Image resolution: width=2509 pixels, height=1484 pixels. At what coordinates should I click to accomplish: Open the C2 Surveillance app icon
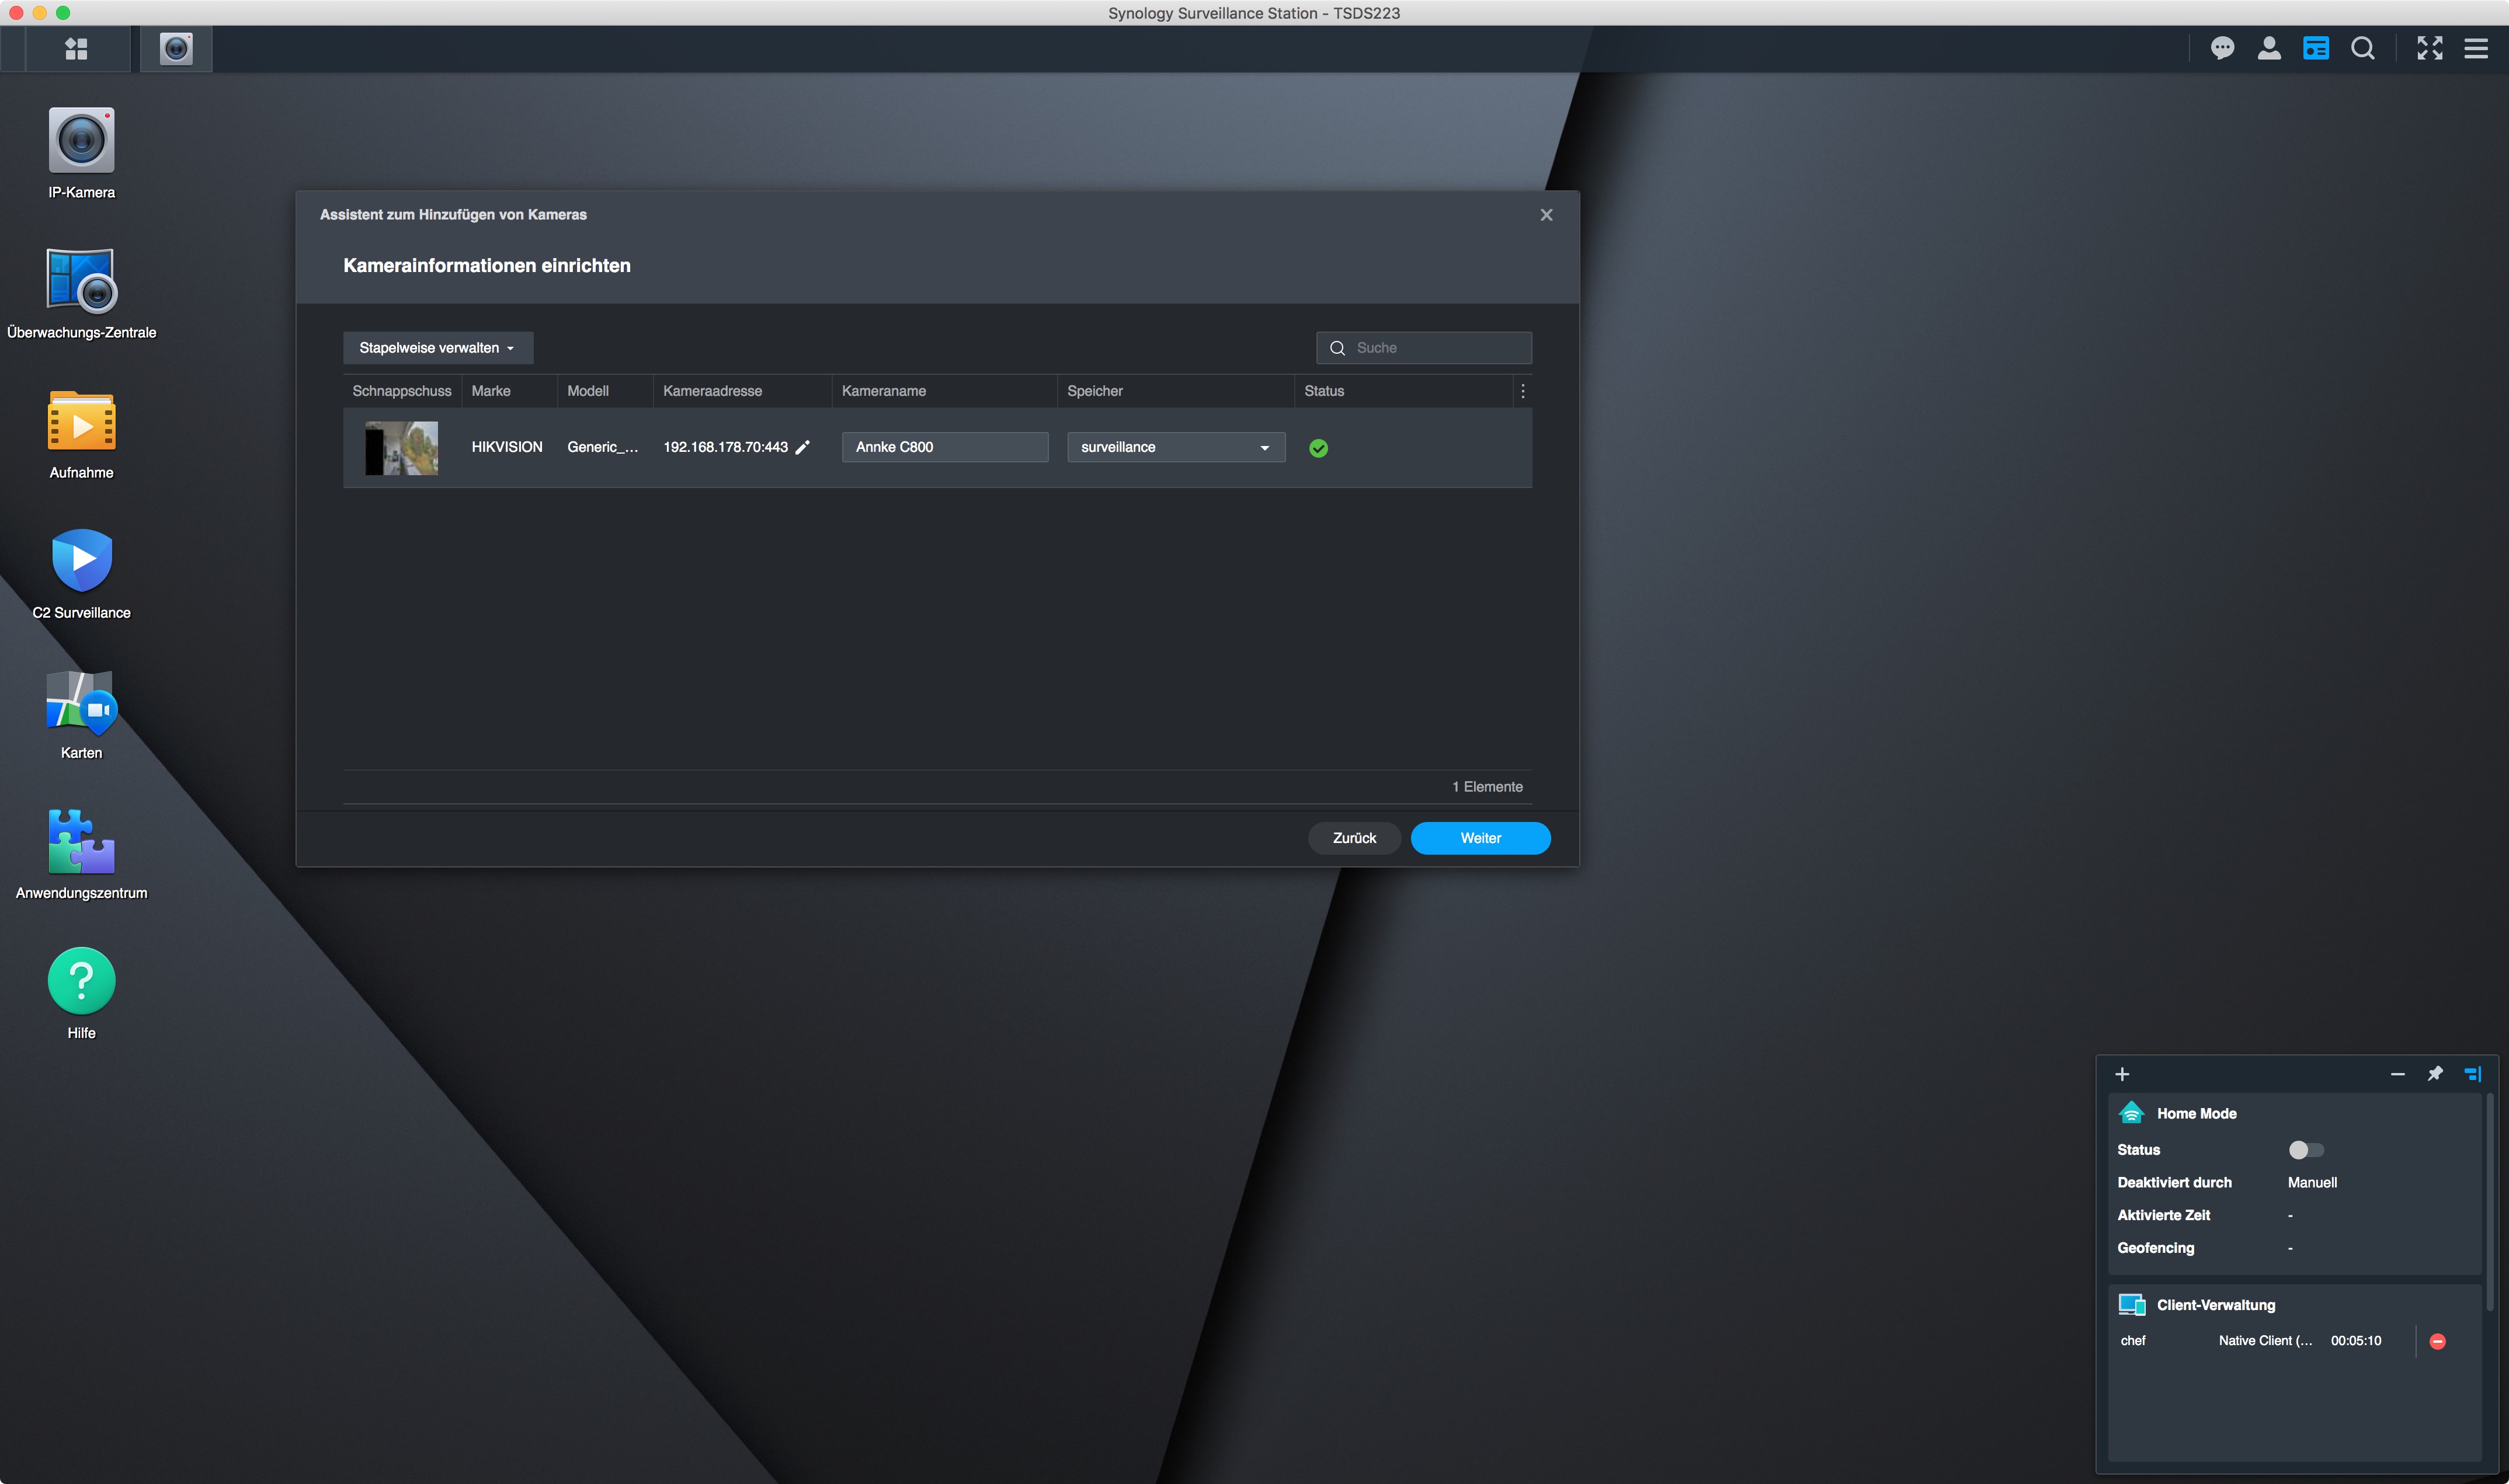81,561
